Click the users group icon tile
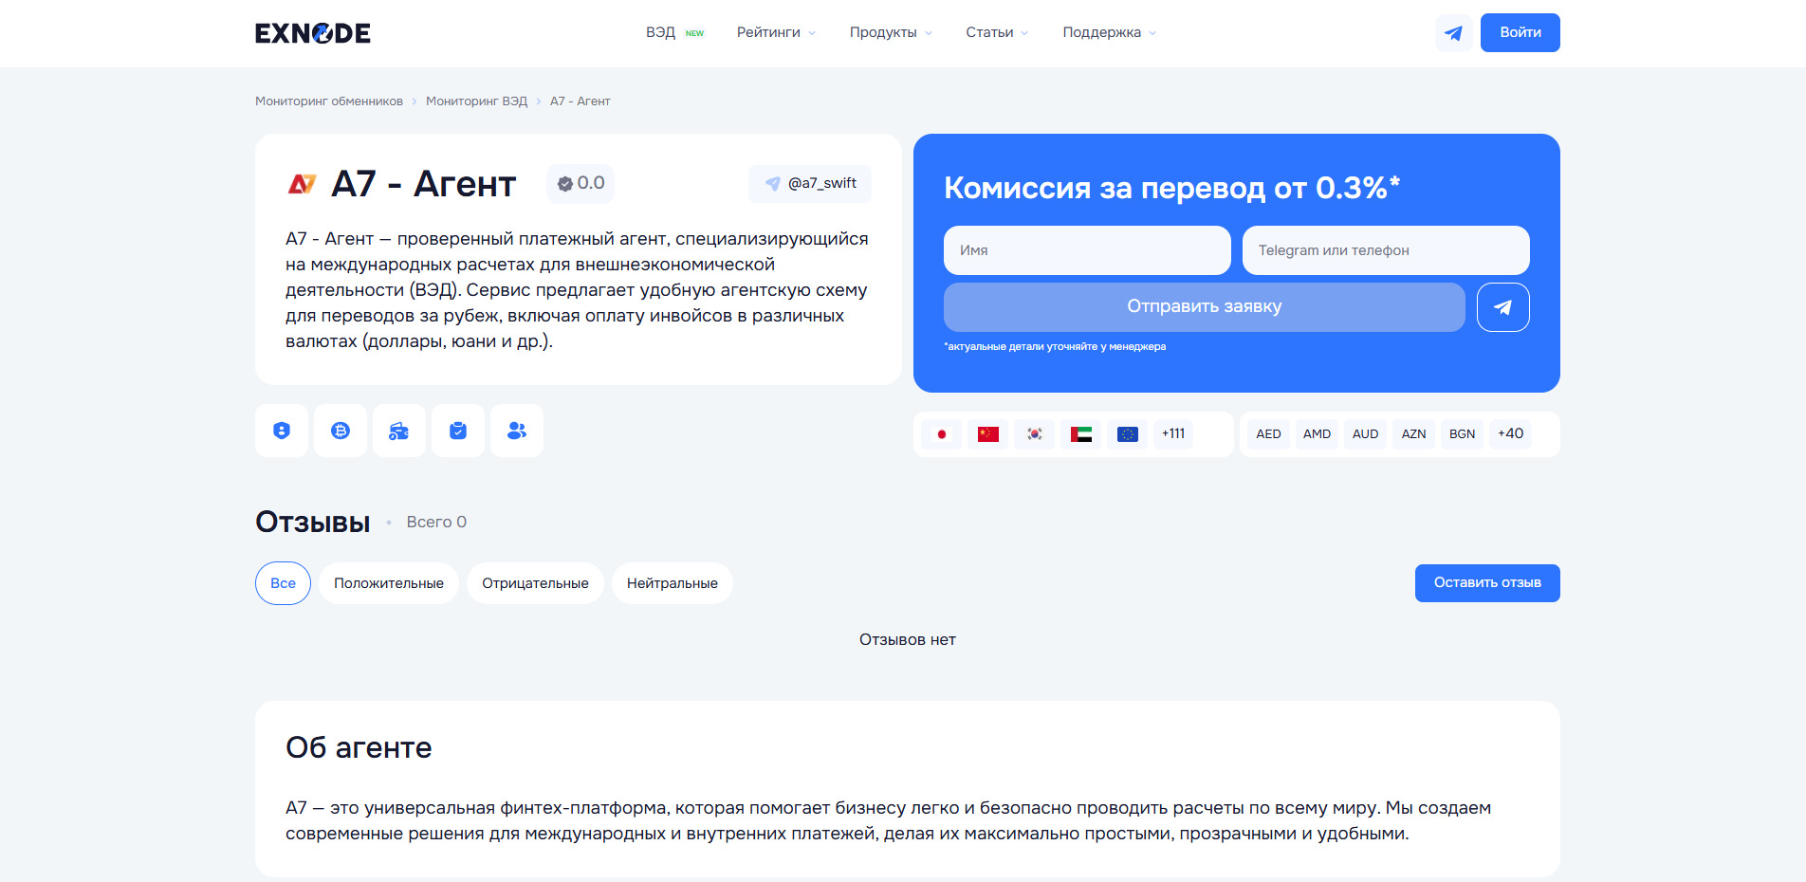Screen dimensions: 1806x882 [x=517, y=431]
